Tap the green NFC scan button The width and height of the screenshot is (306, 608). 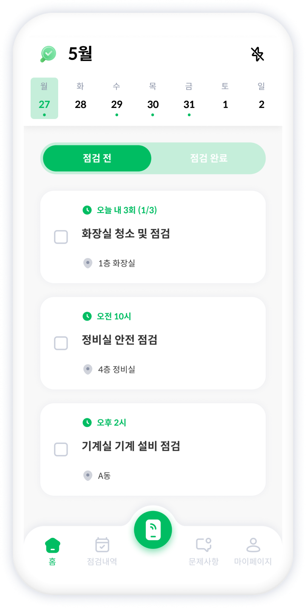click(x=153, y=530)
